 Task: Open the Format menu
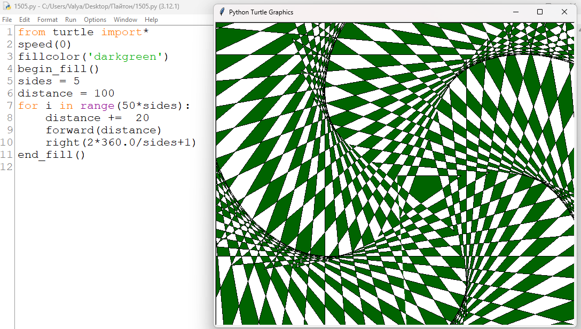pos(48,20)
